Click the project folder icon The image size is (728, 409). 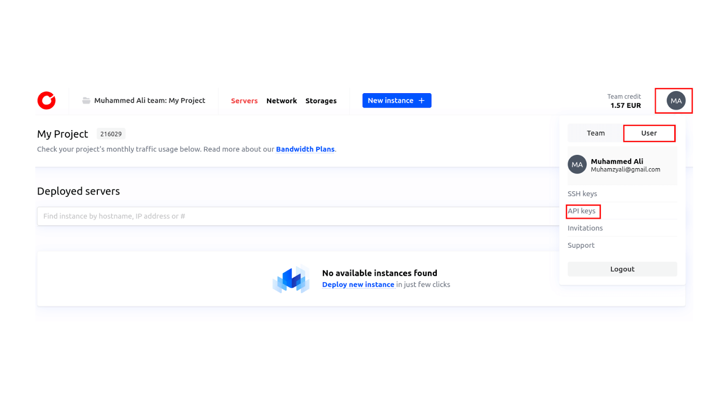(86, 100)
